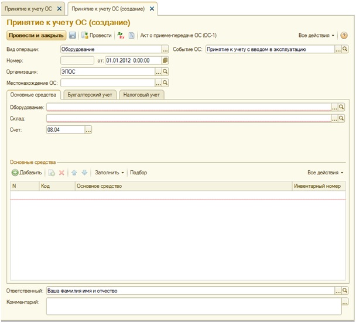This screenshot has width=356, height=323.
Task: Click the Провести и закрыть button
Action: coord(35,36)
